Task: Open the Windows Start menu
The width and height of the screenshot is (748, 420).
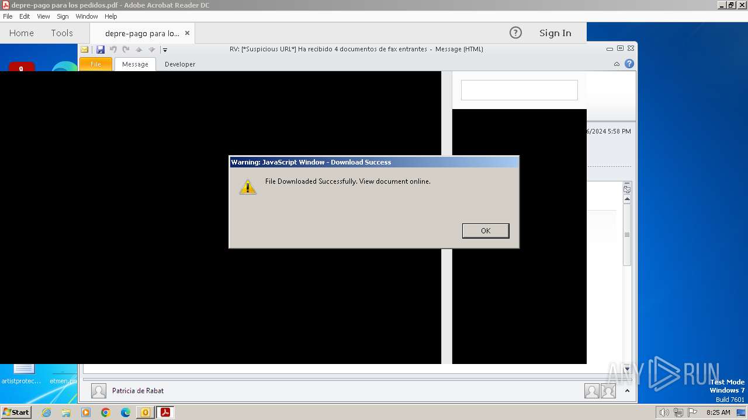Action: point(16,412)
